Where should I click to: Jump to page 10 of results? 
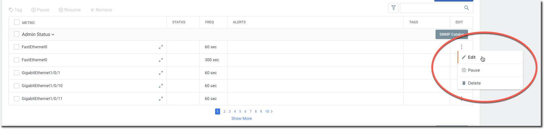pos(267,111)
